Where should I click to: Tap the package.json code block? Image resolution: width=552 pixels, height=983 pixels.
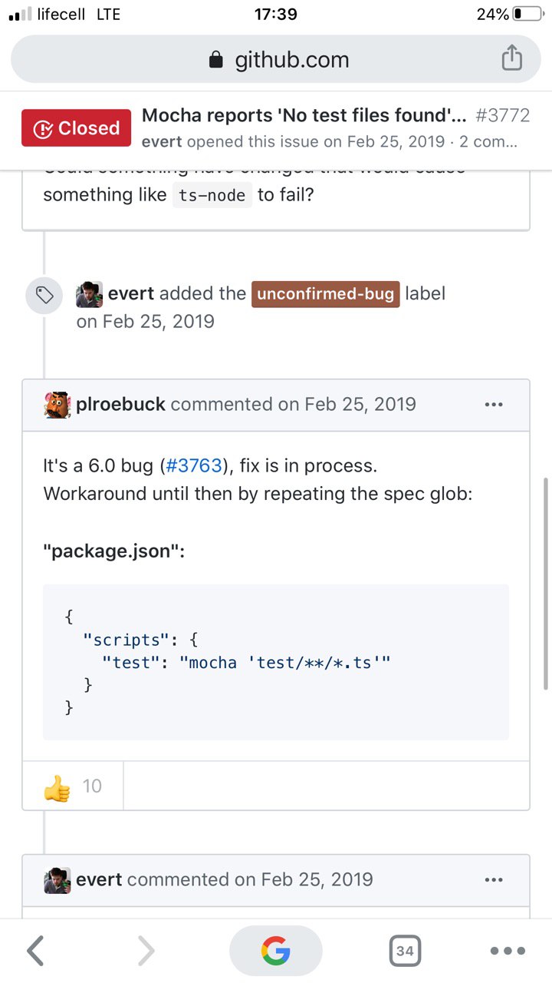[x=275, y=662]
